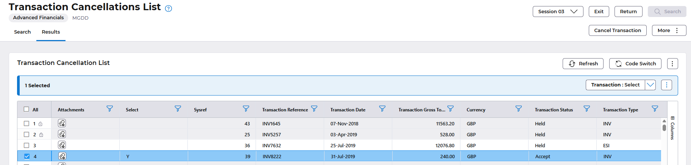This screenshot has height=165, width=691.
Task: Click the Cancel Transaction button
Action: (x=618, y=31)
